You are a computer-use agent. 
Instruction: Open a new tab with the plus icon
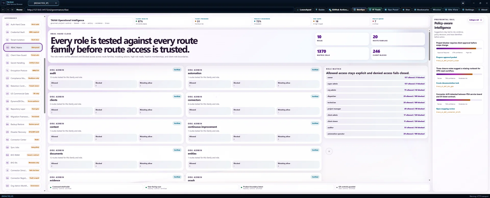pyautogui.click(x=463, y=3)
